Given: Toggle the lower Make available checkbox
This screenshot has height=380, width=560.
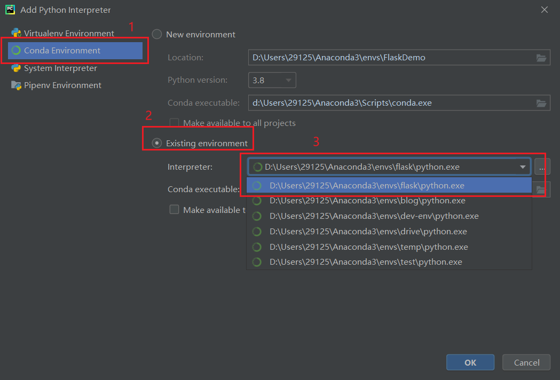Looking at the screenshot, I should [x=174, y=209].
